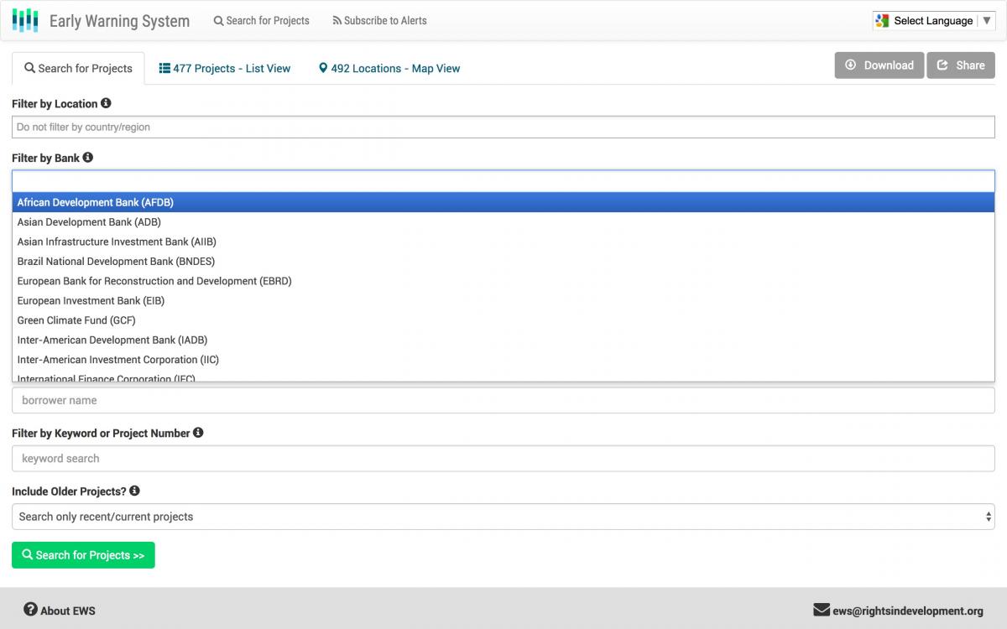Switch to 492 Locations Map View tab

click(389, 69)
